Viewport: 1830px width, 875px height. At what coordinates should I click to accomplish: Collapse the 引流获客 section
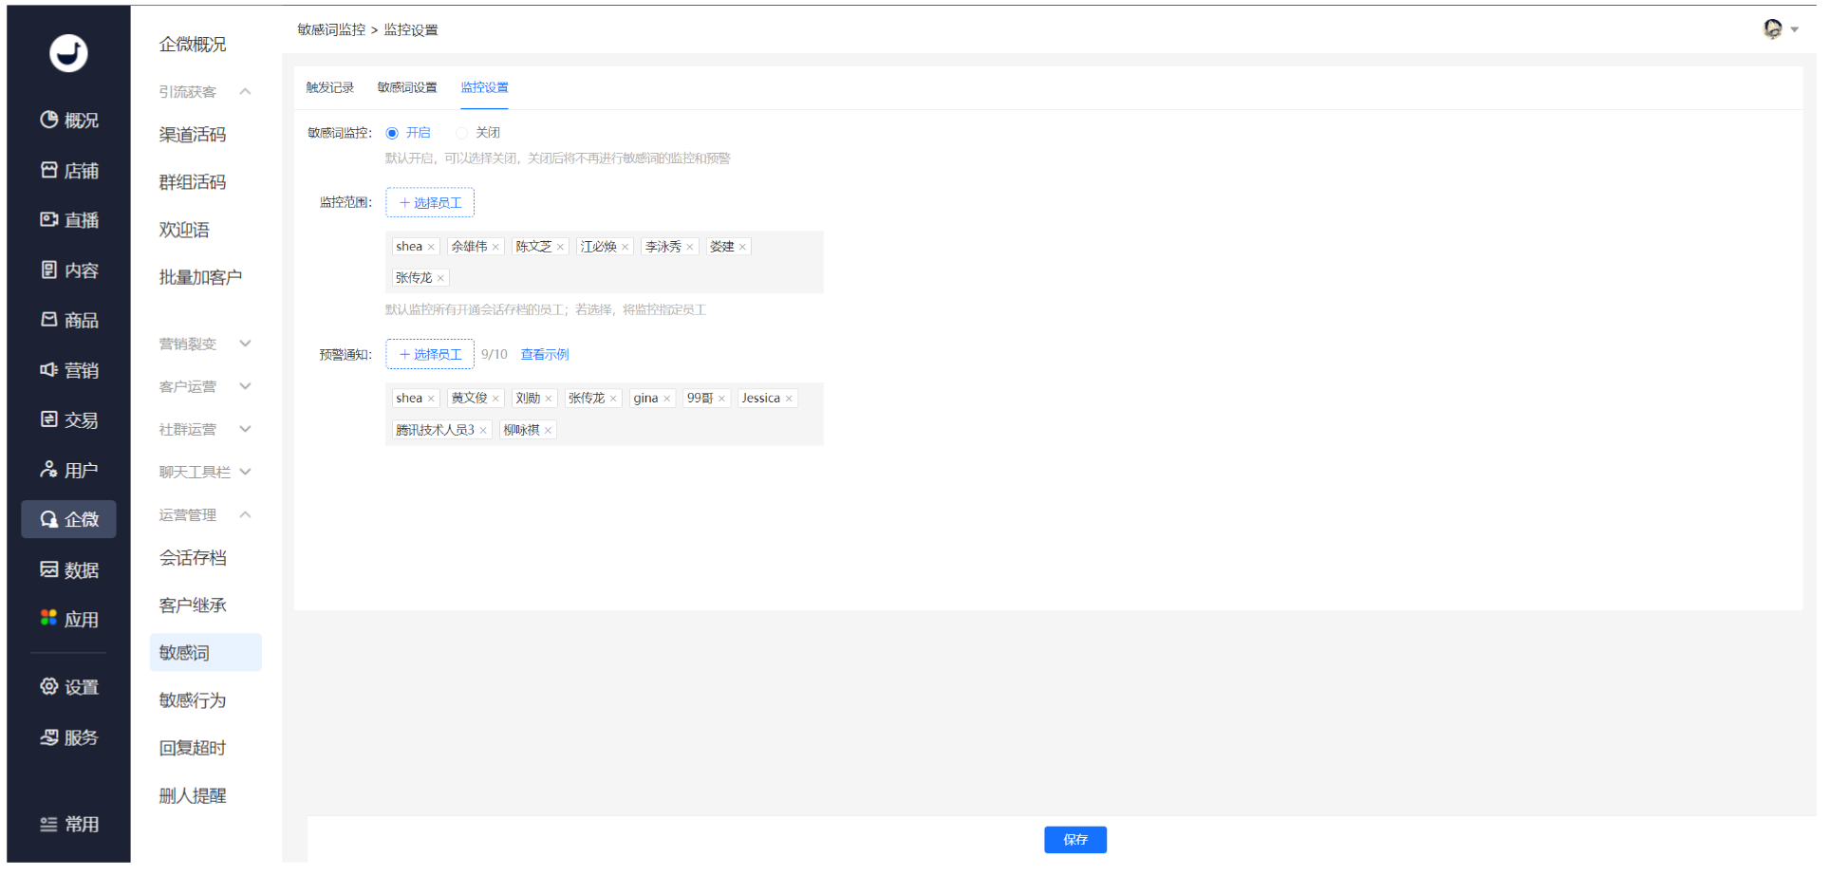245,92
